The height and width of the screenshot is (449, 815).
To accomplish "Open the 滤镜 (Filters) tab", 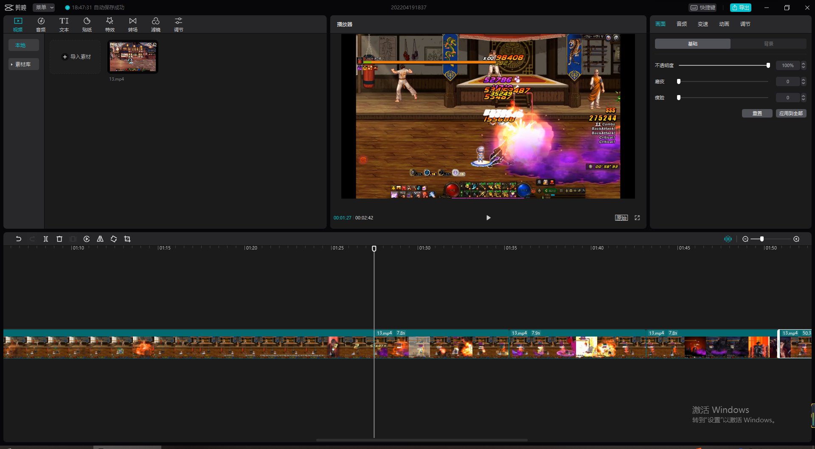I will 155,25.
